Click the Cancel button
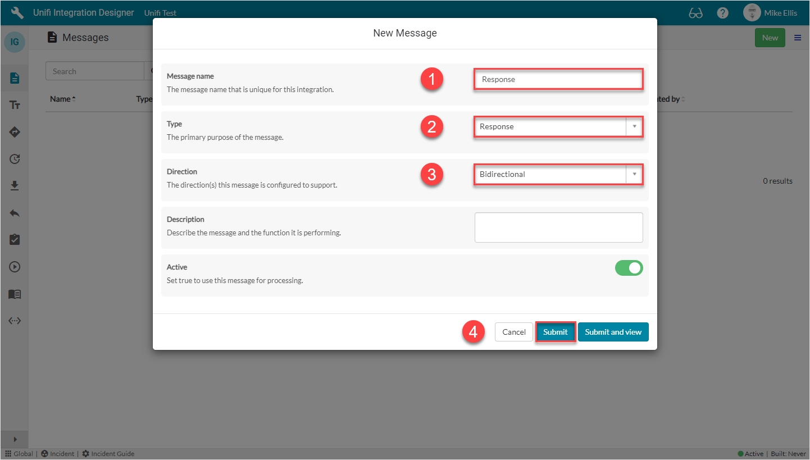The height and width of the screenshot is (460, 810). (513, 332)
